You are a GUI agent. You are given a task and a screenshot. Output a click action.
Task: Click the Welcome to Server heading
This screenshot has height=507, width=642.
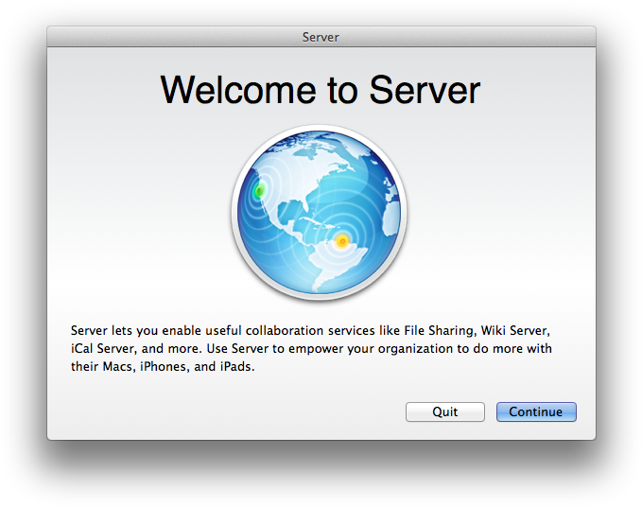pos(321,90)
